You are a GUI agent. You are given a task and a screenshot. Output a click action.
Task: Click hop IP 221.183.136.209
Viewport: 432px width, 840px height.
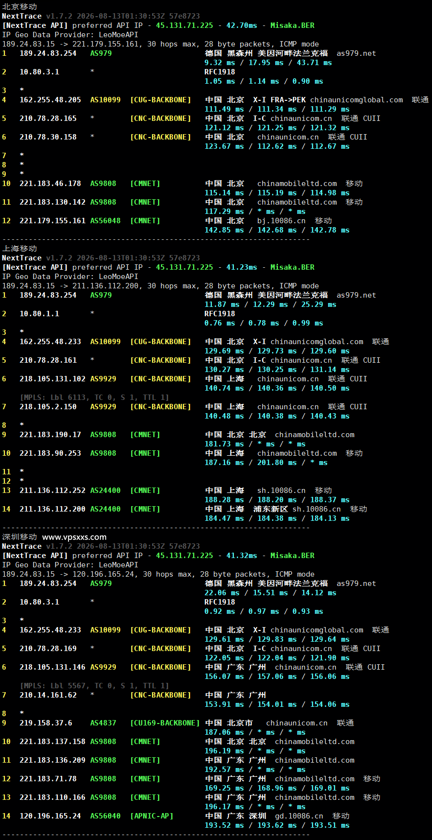(x=52, y=760)
